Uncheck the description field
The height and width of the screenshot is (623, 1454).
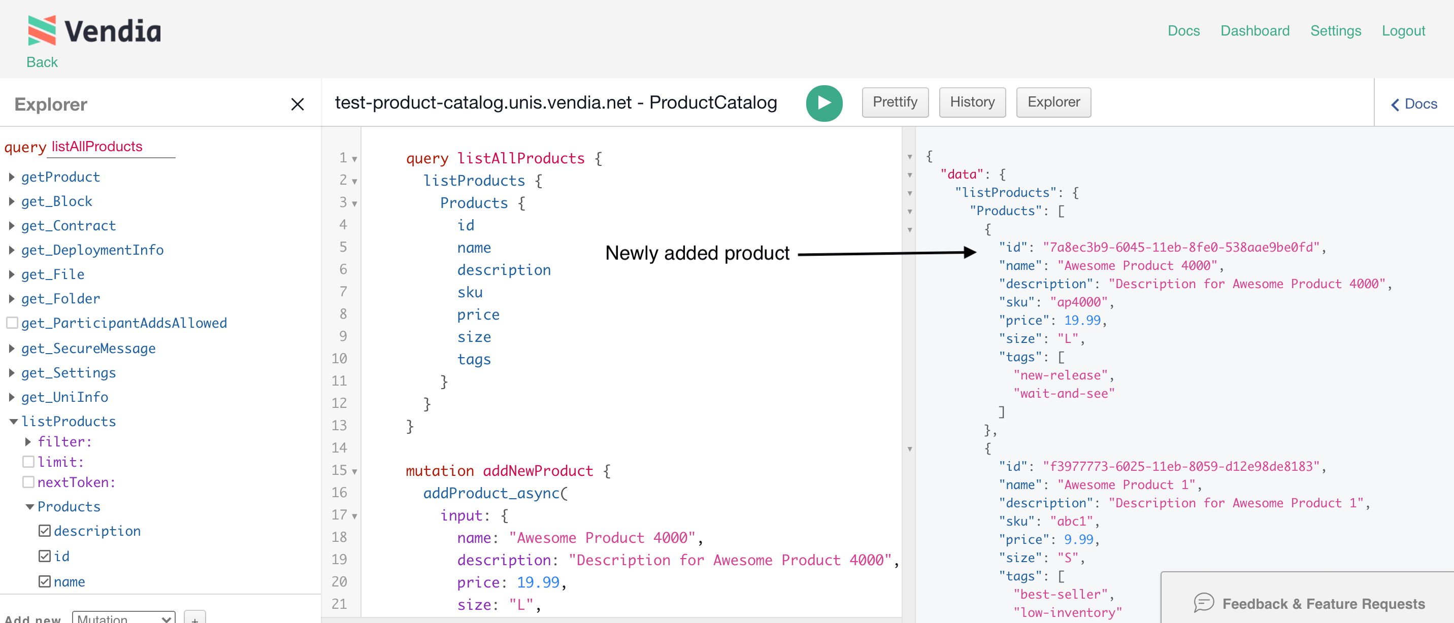(45, 531)
